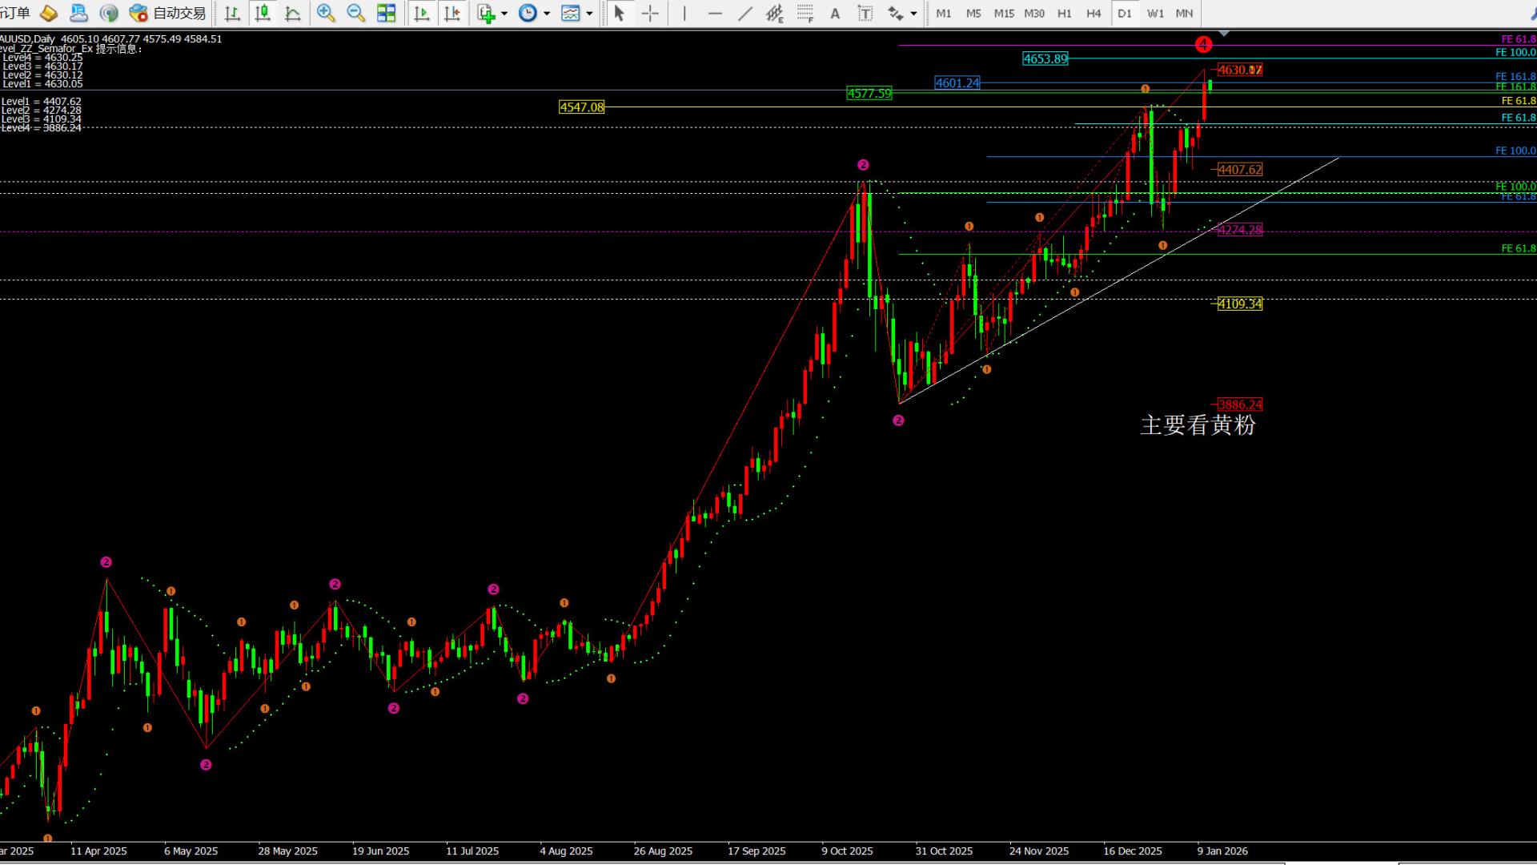The image size is (1537, 865).
Task: Click the zoom in magnifier icon
Action: 325,13
